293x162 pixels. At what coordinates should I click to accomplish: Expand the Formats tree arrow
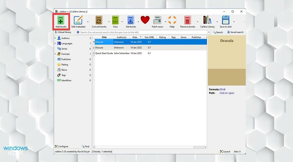pyautogui.click(x=55, y=54)
